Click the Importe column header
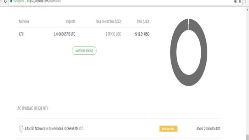The image size is (249, 140). pyautogui.click(x=70, y=21)
